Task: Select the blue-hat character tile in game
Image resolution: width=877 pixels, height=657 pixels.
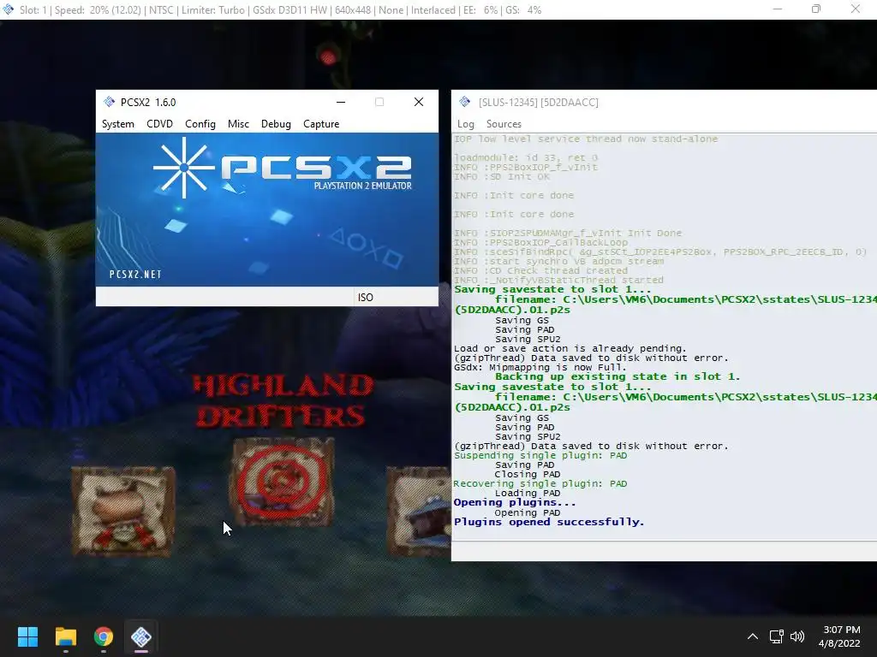Action: click(419, 512)
